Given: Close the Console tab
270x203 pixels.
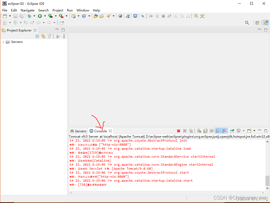Looking at the screenshot, I should tap(110, 131).
